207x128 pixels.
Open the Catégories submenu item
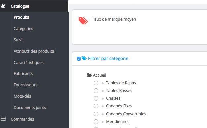(24, 29)
